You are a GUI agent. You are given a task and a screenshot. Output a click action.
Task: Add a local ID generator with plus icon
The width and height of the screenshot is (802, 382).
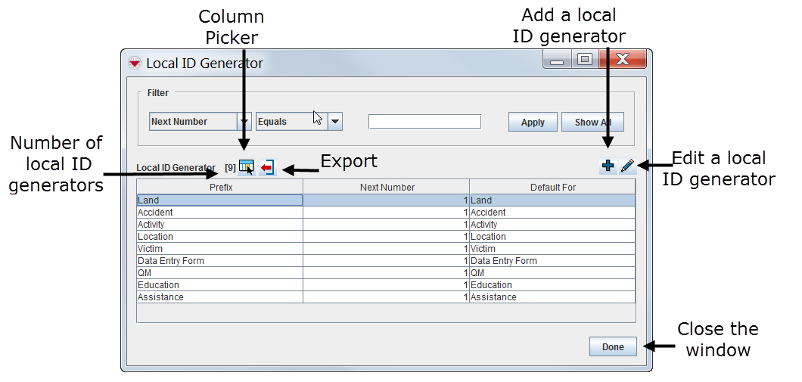point(608,166)
